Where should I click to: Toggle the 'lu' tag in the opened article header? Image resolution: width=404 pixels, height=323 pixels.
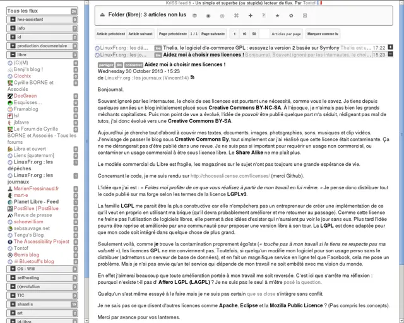coord(119,65)
